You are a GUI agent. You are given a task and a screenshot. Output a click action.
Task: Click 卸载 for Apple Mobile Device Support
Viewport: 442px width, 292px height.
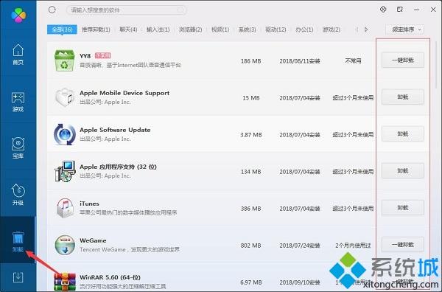(403, 97)
